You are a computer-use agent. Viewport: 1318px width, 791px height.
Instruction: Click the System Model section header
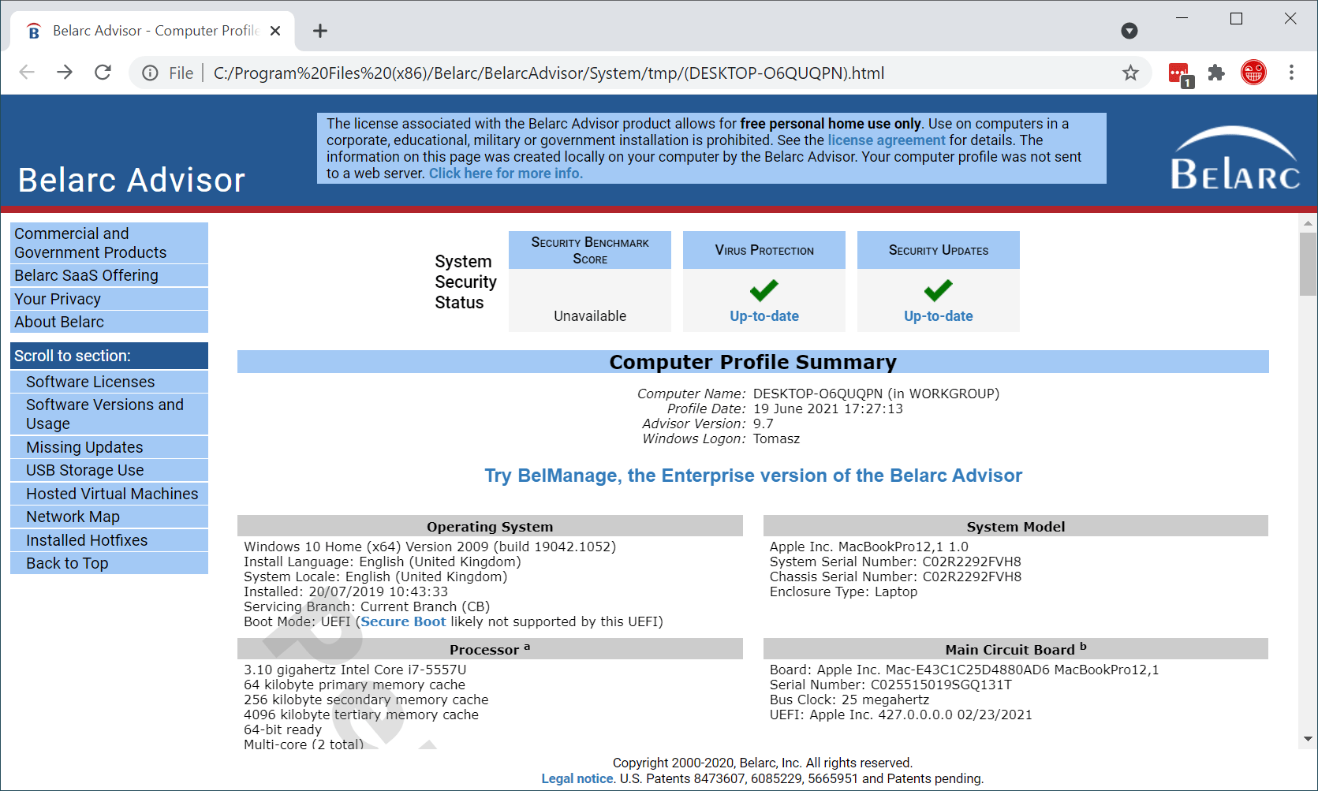(x=1016, y=526)
